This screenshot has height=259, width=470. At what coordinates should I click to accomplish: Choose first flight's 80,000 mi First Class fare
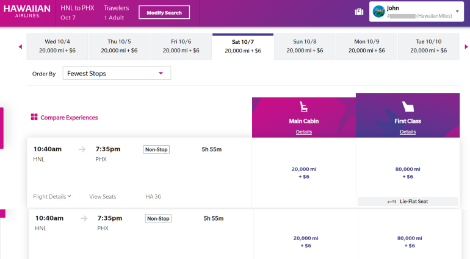[408, 172]
